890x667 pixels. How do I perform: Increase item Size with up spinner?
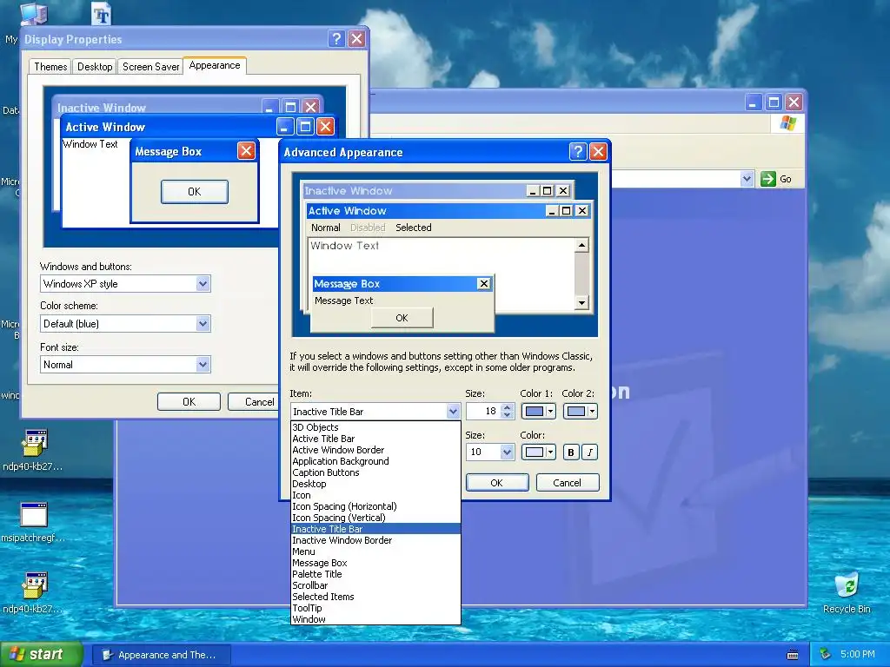(x=508, y=407)
